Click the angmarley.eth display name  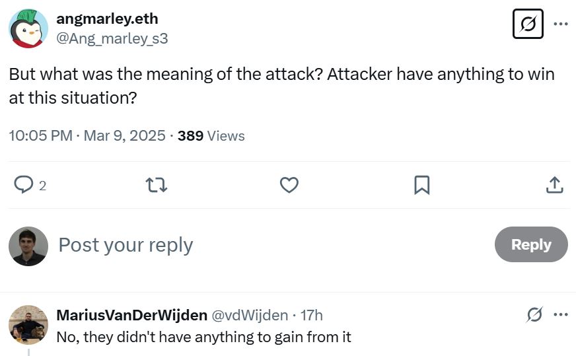click(x=107, y=18)
